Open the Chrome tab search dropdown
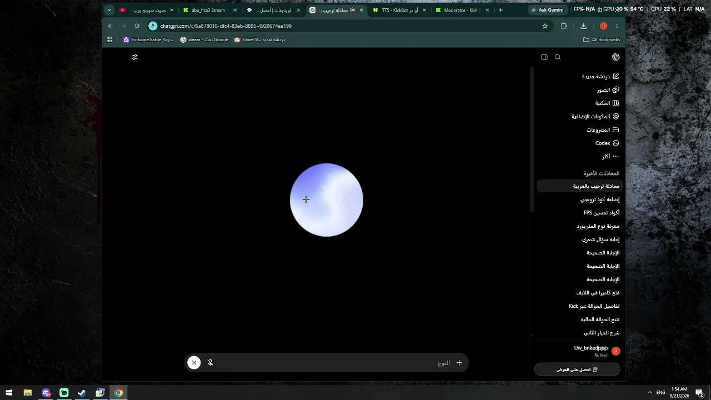The image size is (711, 400). (109, 10)
